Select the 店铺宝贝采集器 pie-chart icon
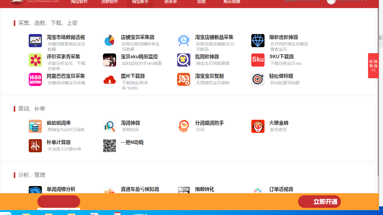Viewport: 383px width, 215px height. [x=110, y=41]
